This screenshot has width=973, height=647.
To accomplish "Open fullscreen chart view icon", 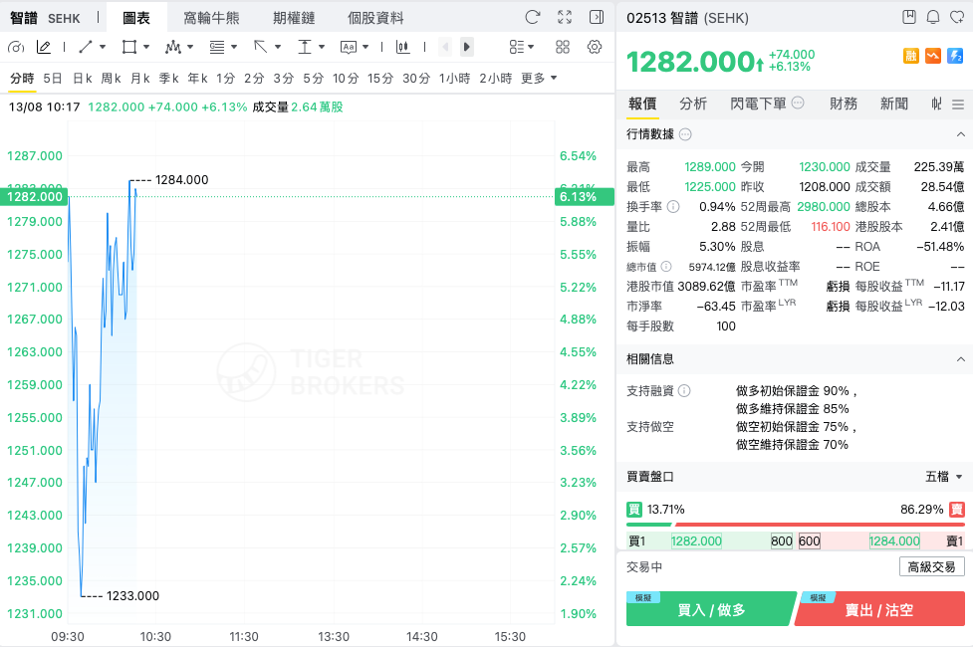I will pyautogui.click(x=565, y=17).
